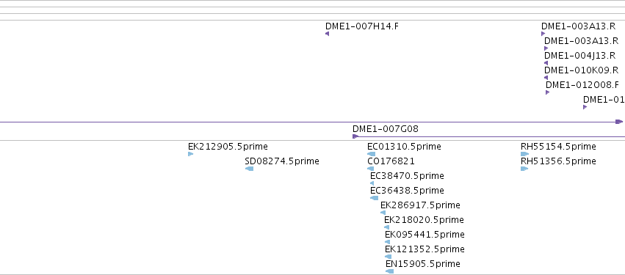This screenshot has width=625, height=275.
Task: Select the RH55154.5prime blue arrow
Action: point(524,154)
